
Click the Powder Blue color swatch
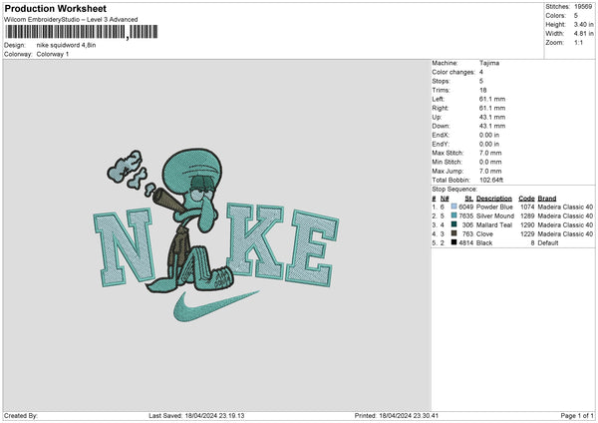coord(453,207)
